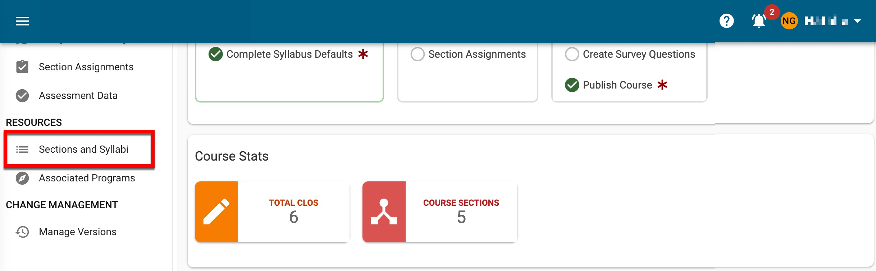
Task: Open Sections and Syllabi in sidebar
Action: point(83,149)
